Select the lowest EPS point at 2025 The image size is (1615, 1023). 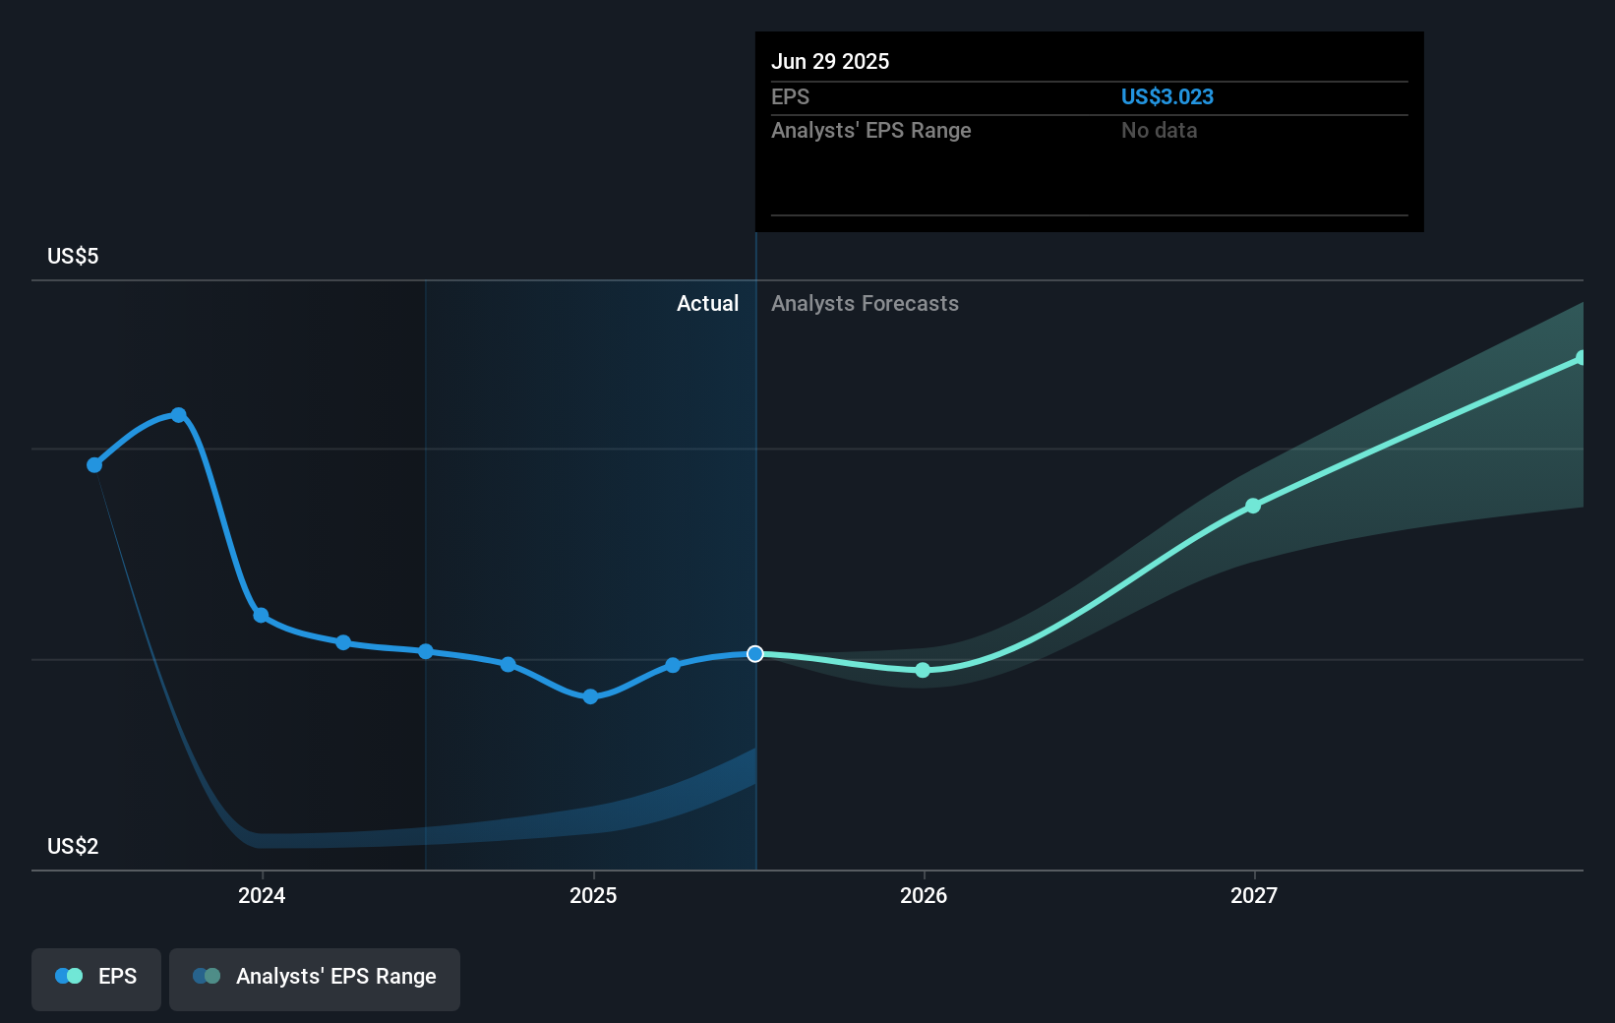point(590,696)
